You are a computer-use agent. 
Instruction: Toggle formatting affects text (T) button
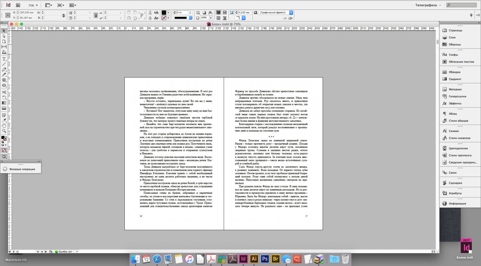pos(6,145)
